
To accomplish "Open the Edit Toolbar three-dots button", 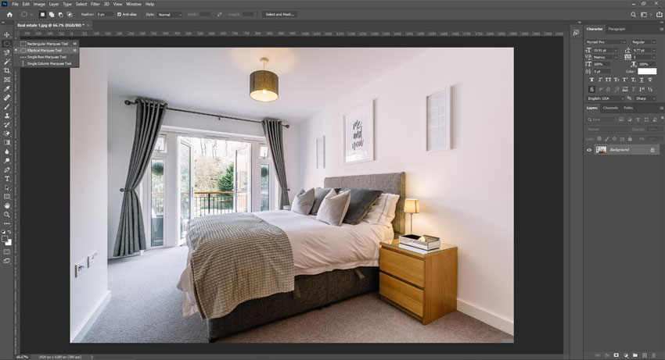I will click(7, 223).
